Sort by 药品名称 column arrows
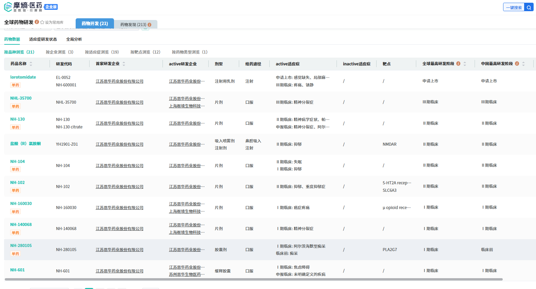Image resolution: width=536 pixels, height=289 pixels. (x=31, y=64)
